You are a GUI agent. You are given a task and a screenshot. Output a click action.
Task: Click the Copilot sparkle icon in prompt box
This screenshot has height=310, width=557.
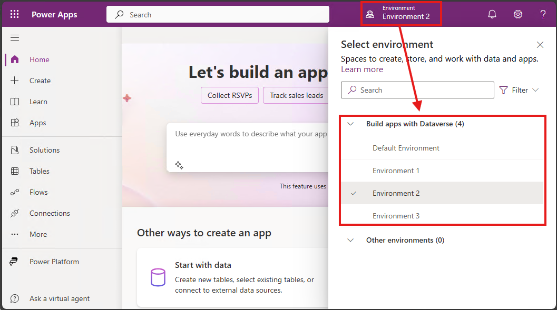179,165
